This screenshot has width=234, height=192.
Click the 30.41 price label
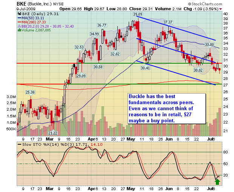click(x=145, y=68)
